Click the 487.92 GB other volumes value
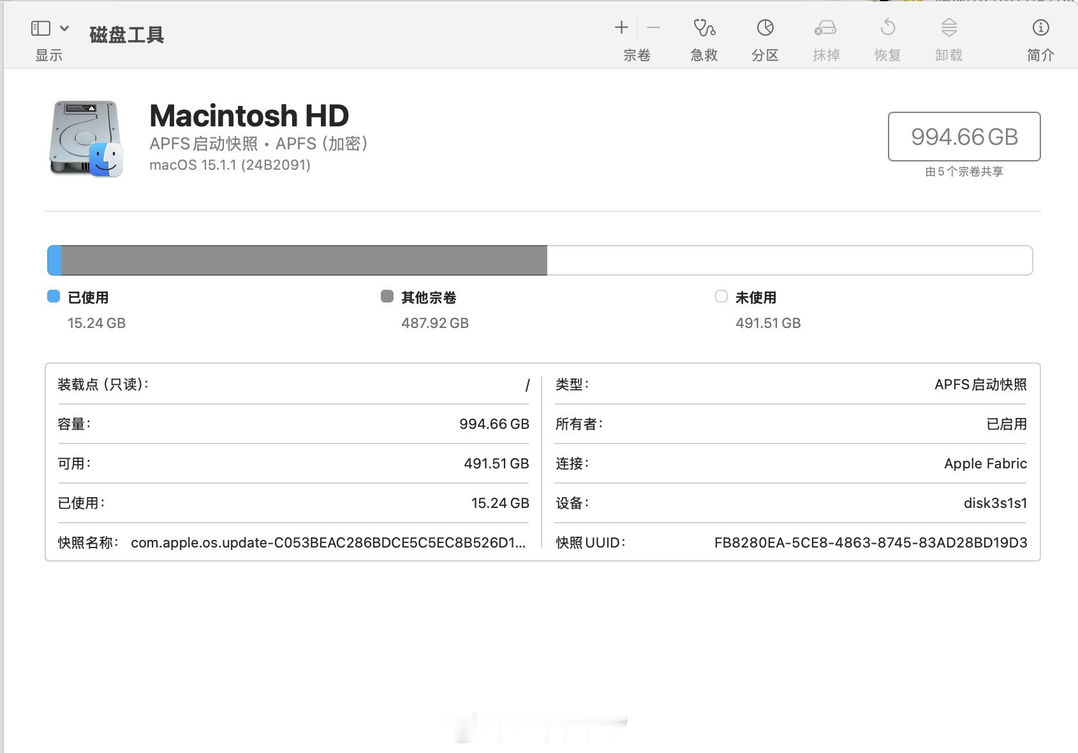Screen dimensions: 1078x753 click(x=435, y=323)
